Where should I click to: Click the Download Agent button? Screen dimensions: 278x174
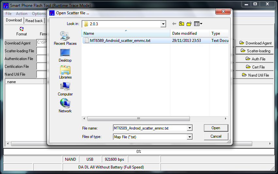pyautogui.click(x=255, y=43)
